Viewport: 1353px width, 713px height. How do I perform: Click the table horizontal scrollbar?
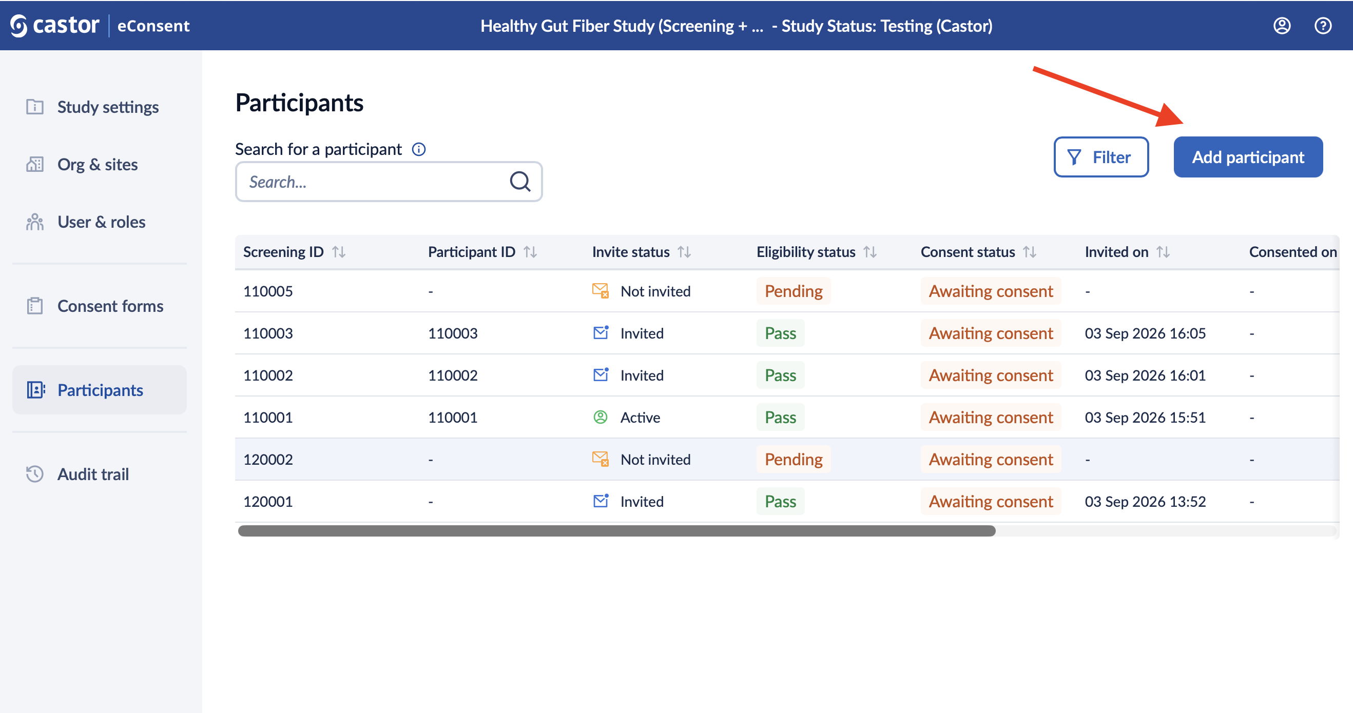(x=616, y=531)
